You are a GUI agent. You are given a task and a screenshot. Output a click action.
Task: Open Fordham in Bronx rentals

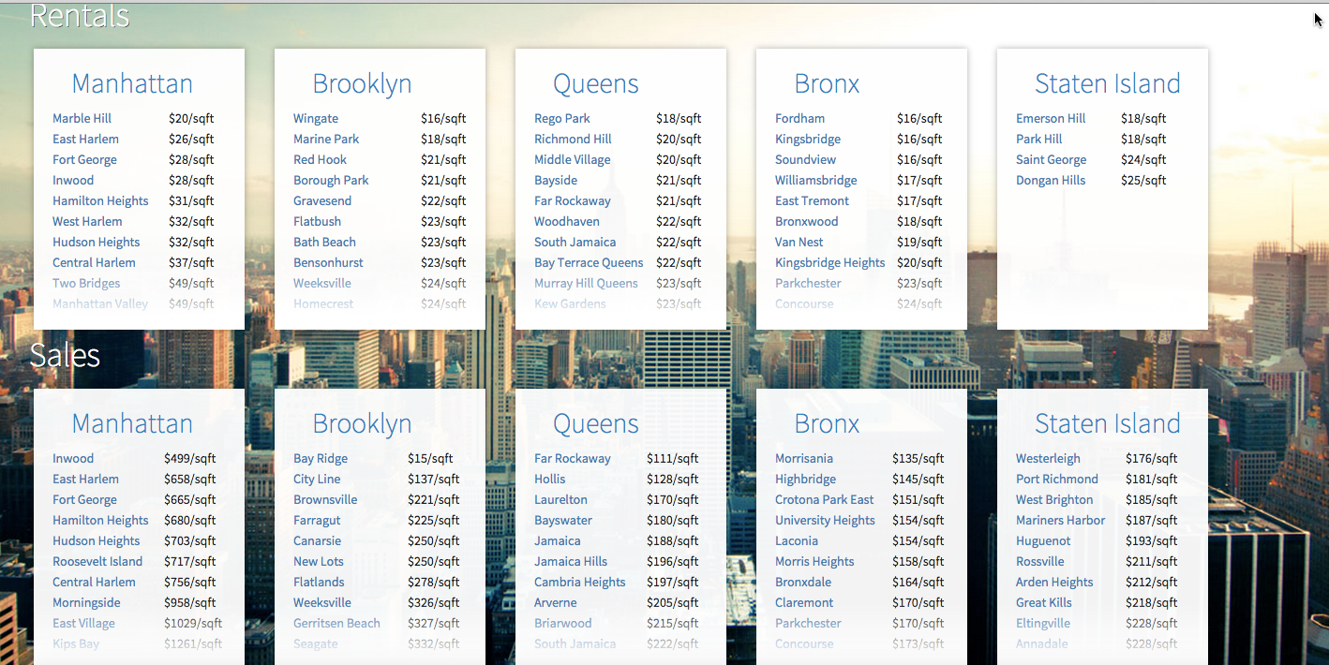point(799,118)
